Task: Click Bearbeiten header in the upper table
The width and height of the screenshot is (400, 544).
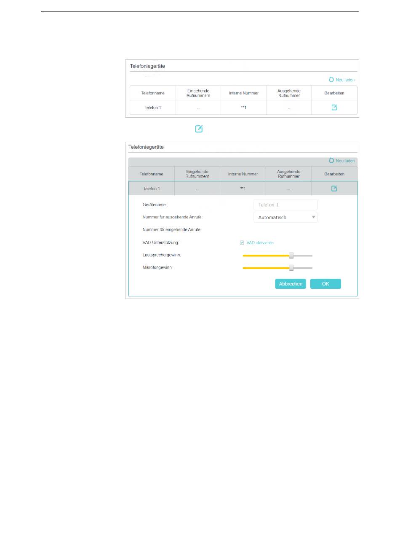Action: [x=334, y=93]
